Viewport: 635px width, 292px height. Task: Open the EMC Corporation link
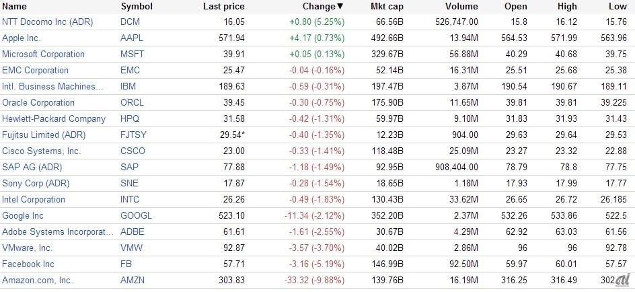click(x=36, y=71)
